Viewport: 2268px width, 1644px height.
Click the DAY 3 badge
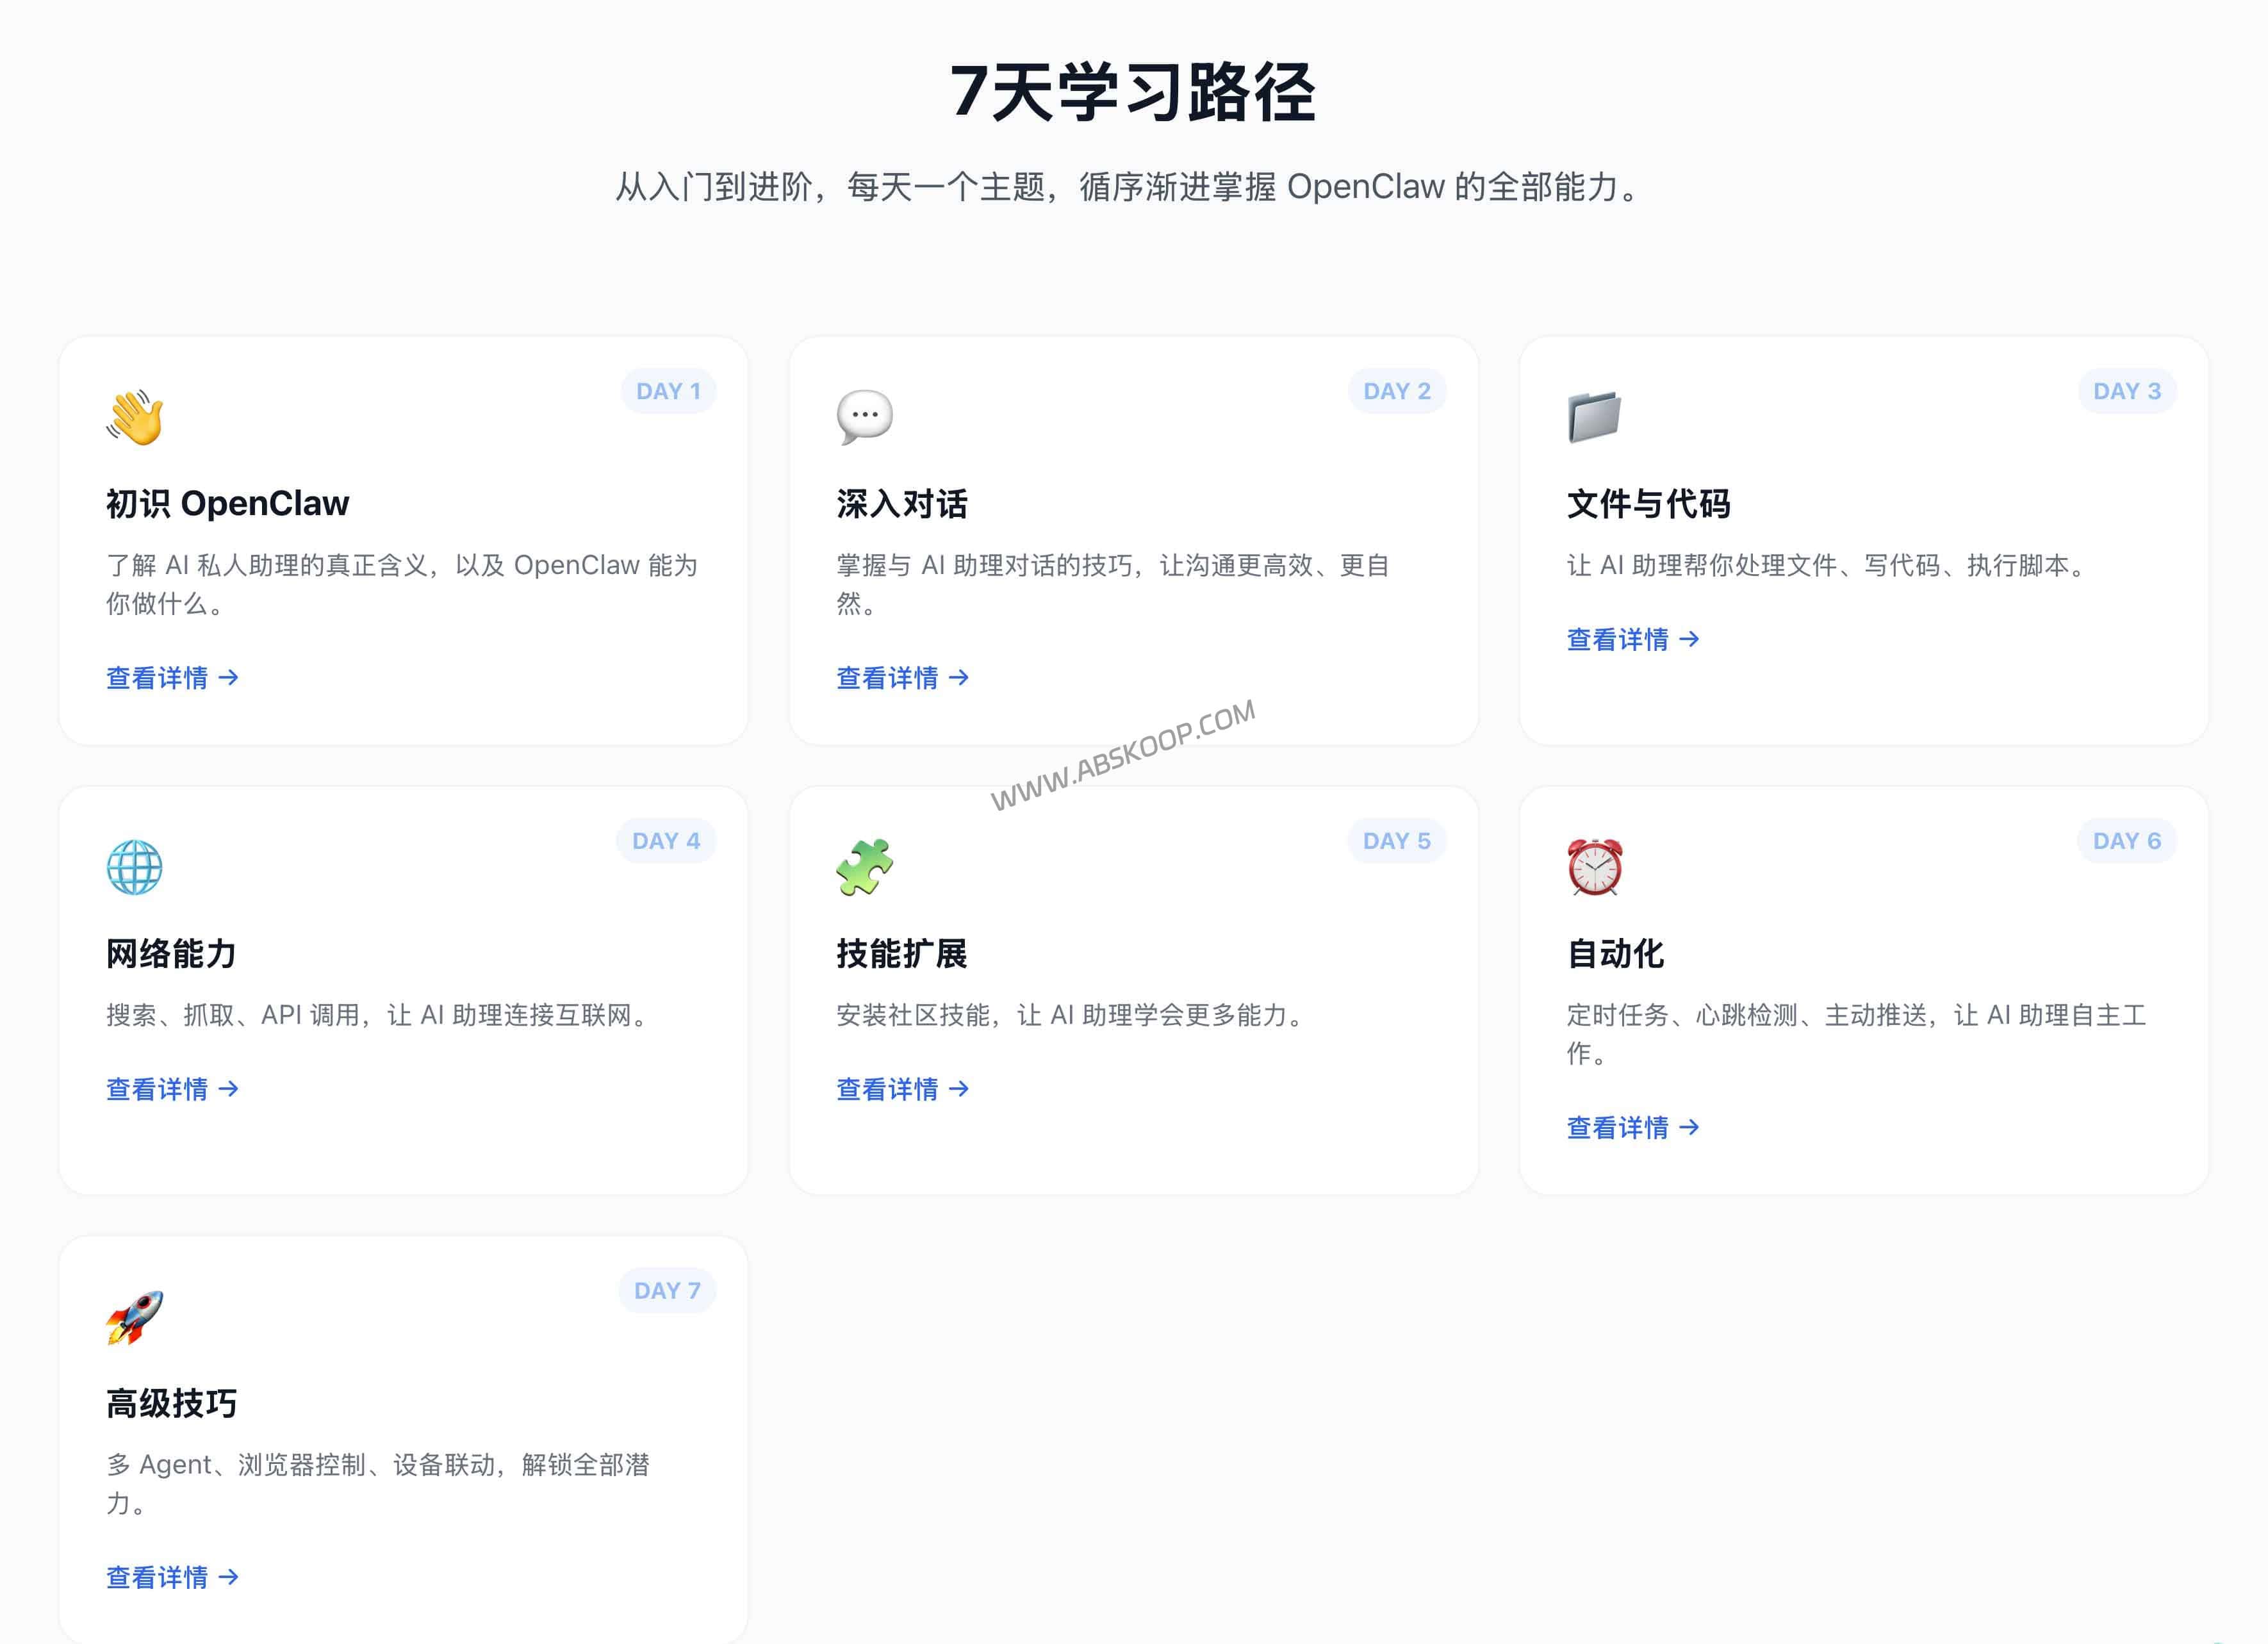click(2126, 391)
